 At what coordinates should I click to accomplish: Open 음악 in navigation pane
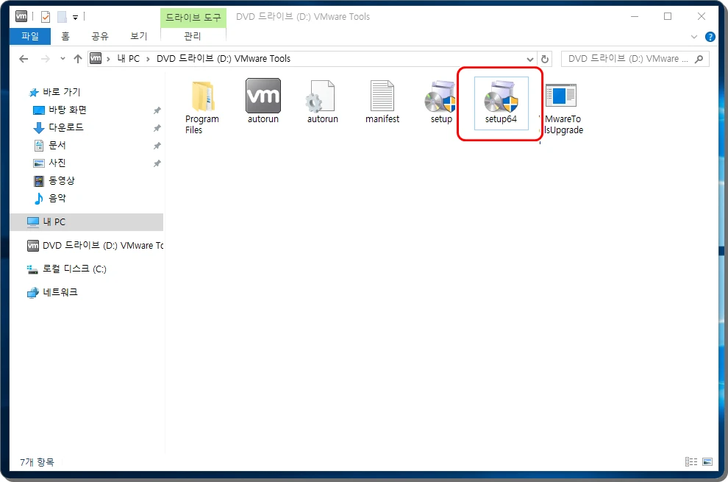pos(57,198)
